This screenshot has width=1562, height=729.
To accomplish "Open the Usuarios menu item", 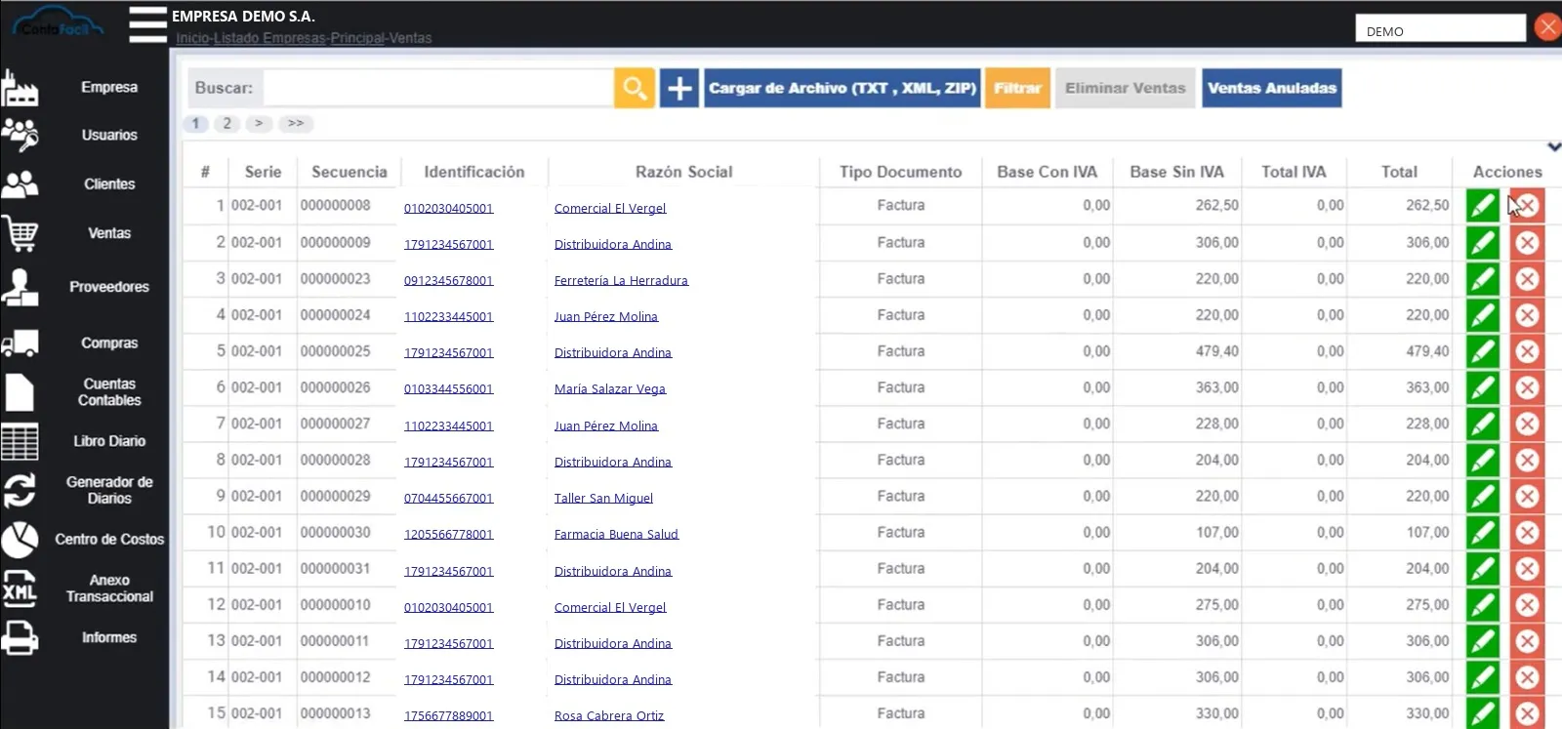I will click(x=109, y=135).
